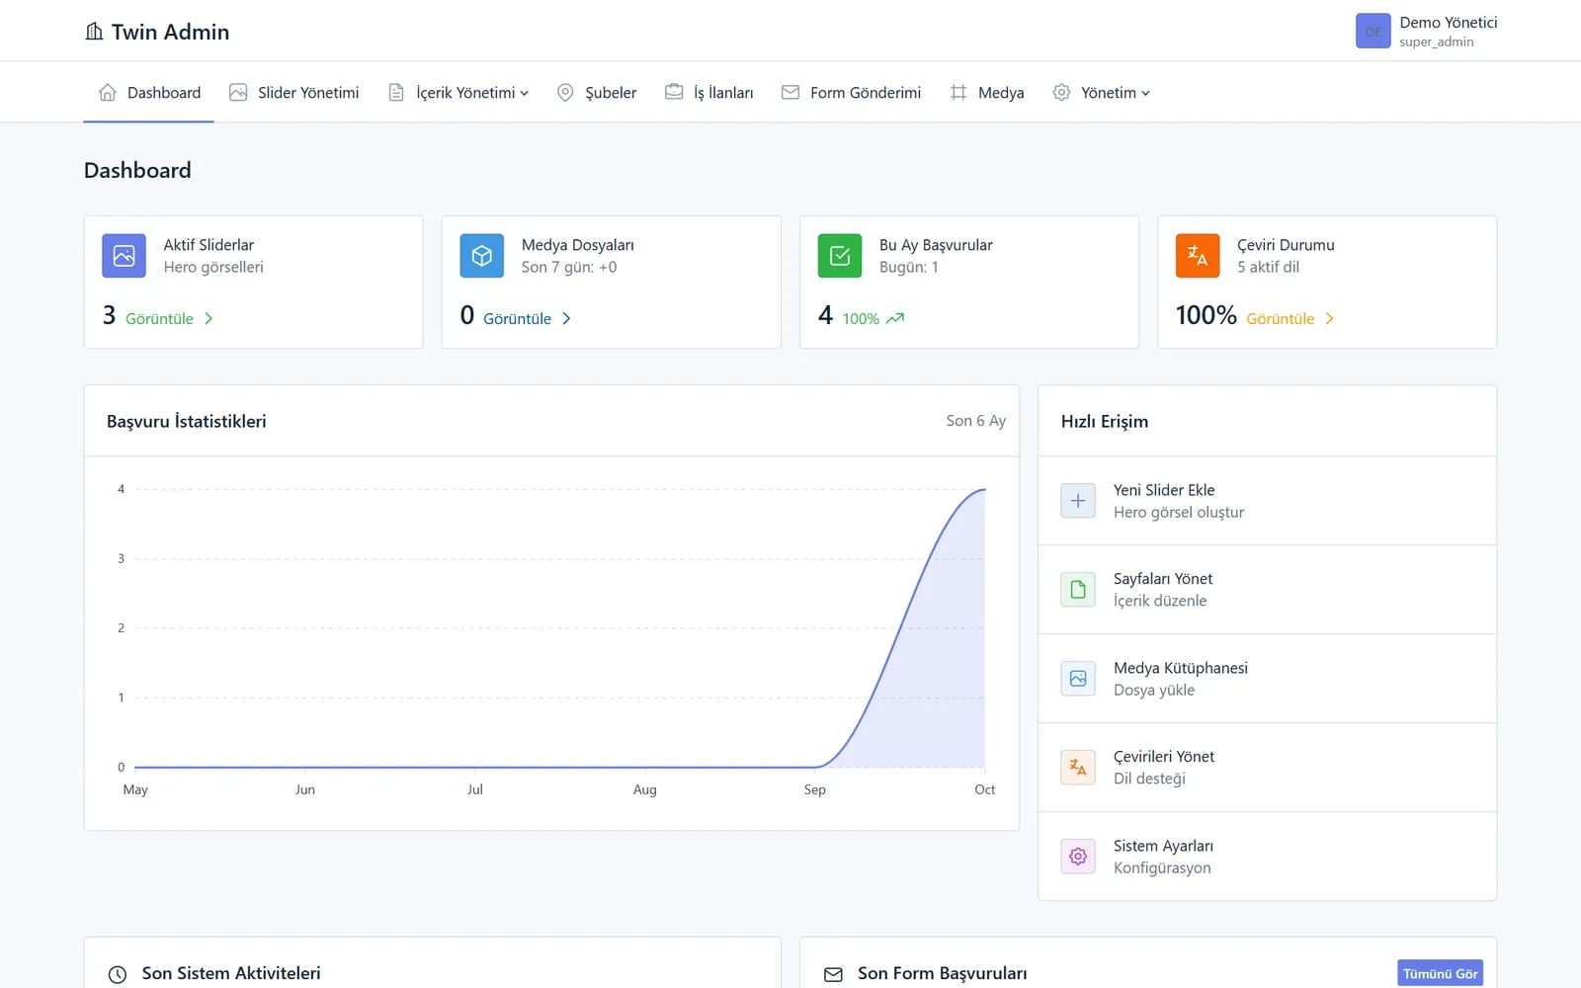Image resolution: width=1581 pixels, height=988 pixels.
Task: Click the image icon beside Medya Kütüphanesi
Action: pyautogui.click(x=1078, y=679)
